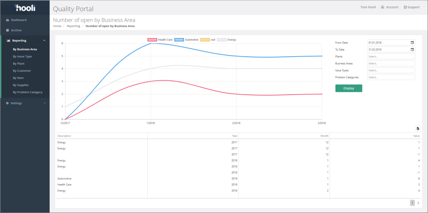The image size is (428, 213).
Task: Go to page 2 of the results table
Action: [x=418, y=203]
